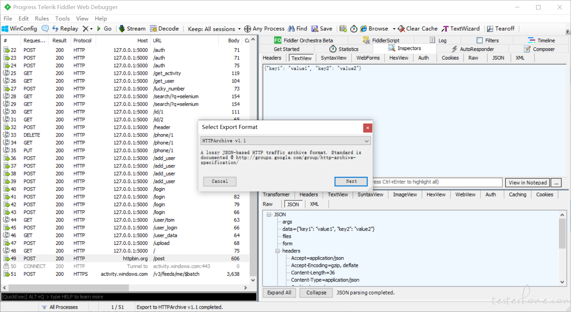This screenshot has width=571, height=312.
Task: Click the Remove sessions X icon
Action: pyautogui.click(x=85, y=29)
